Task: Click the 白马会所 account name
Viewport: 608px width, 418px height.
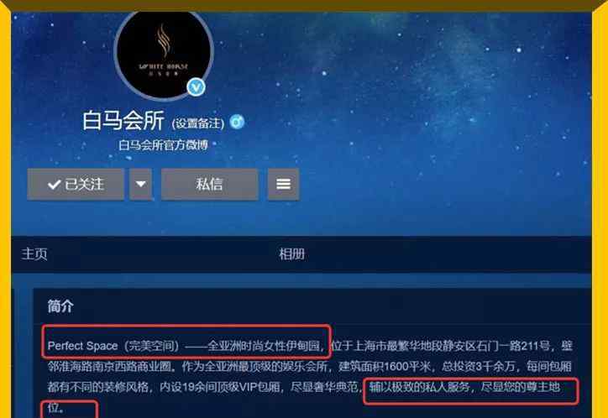Action: tap(123, 121)
